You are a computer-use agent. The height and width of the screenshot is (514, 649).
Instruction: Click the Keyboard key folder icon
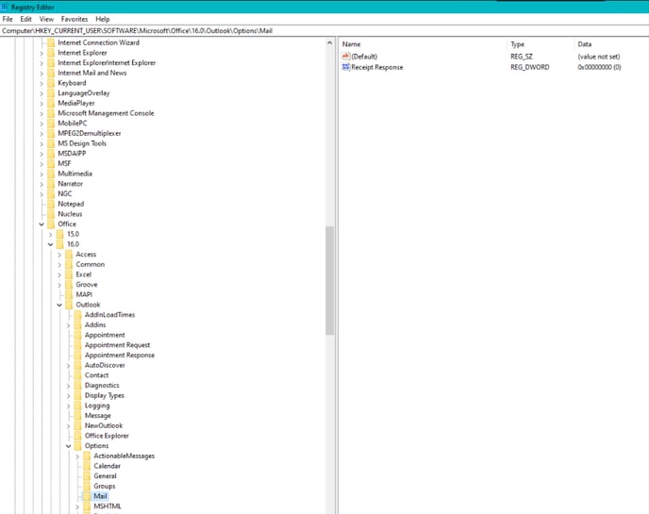coord(51,83)
